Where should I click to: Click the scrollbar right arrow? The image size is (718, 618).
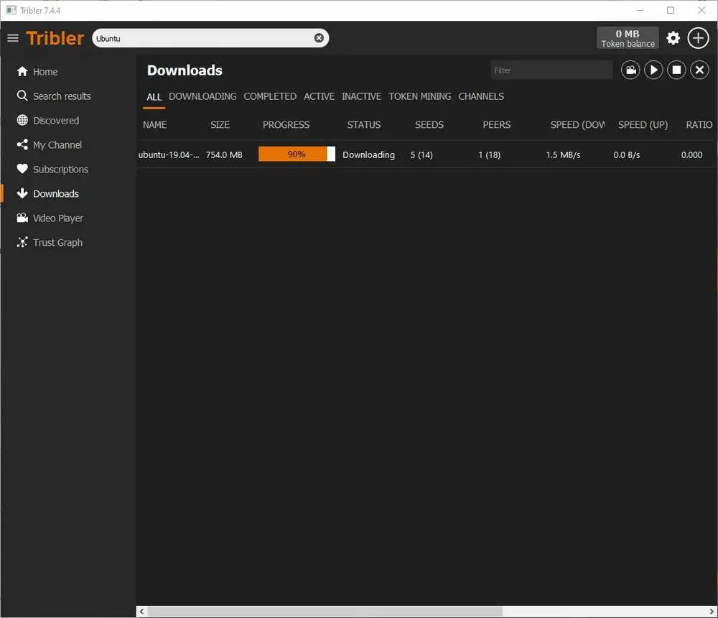(x=712, y=612)
